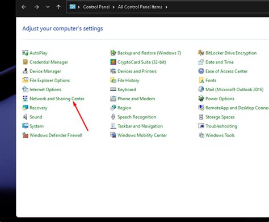This screenshot has width=269, height=222.
Task: Open System link
Action: click(x=36, y=126)
